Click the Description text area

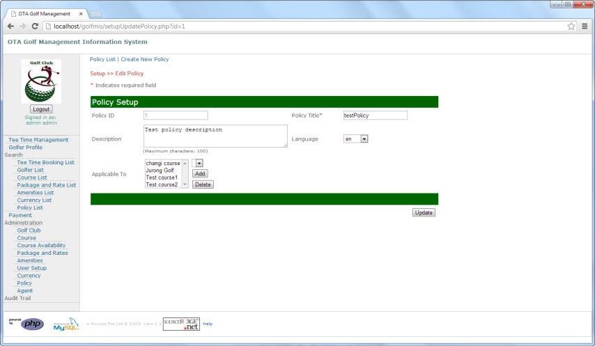point(215,136)
